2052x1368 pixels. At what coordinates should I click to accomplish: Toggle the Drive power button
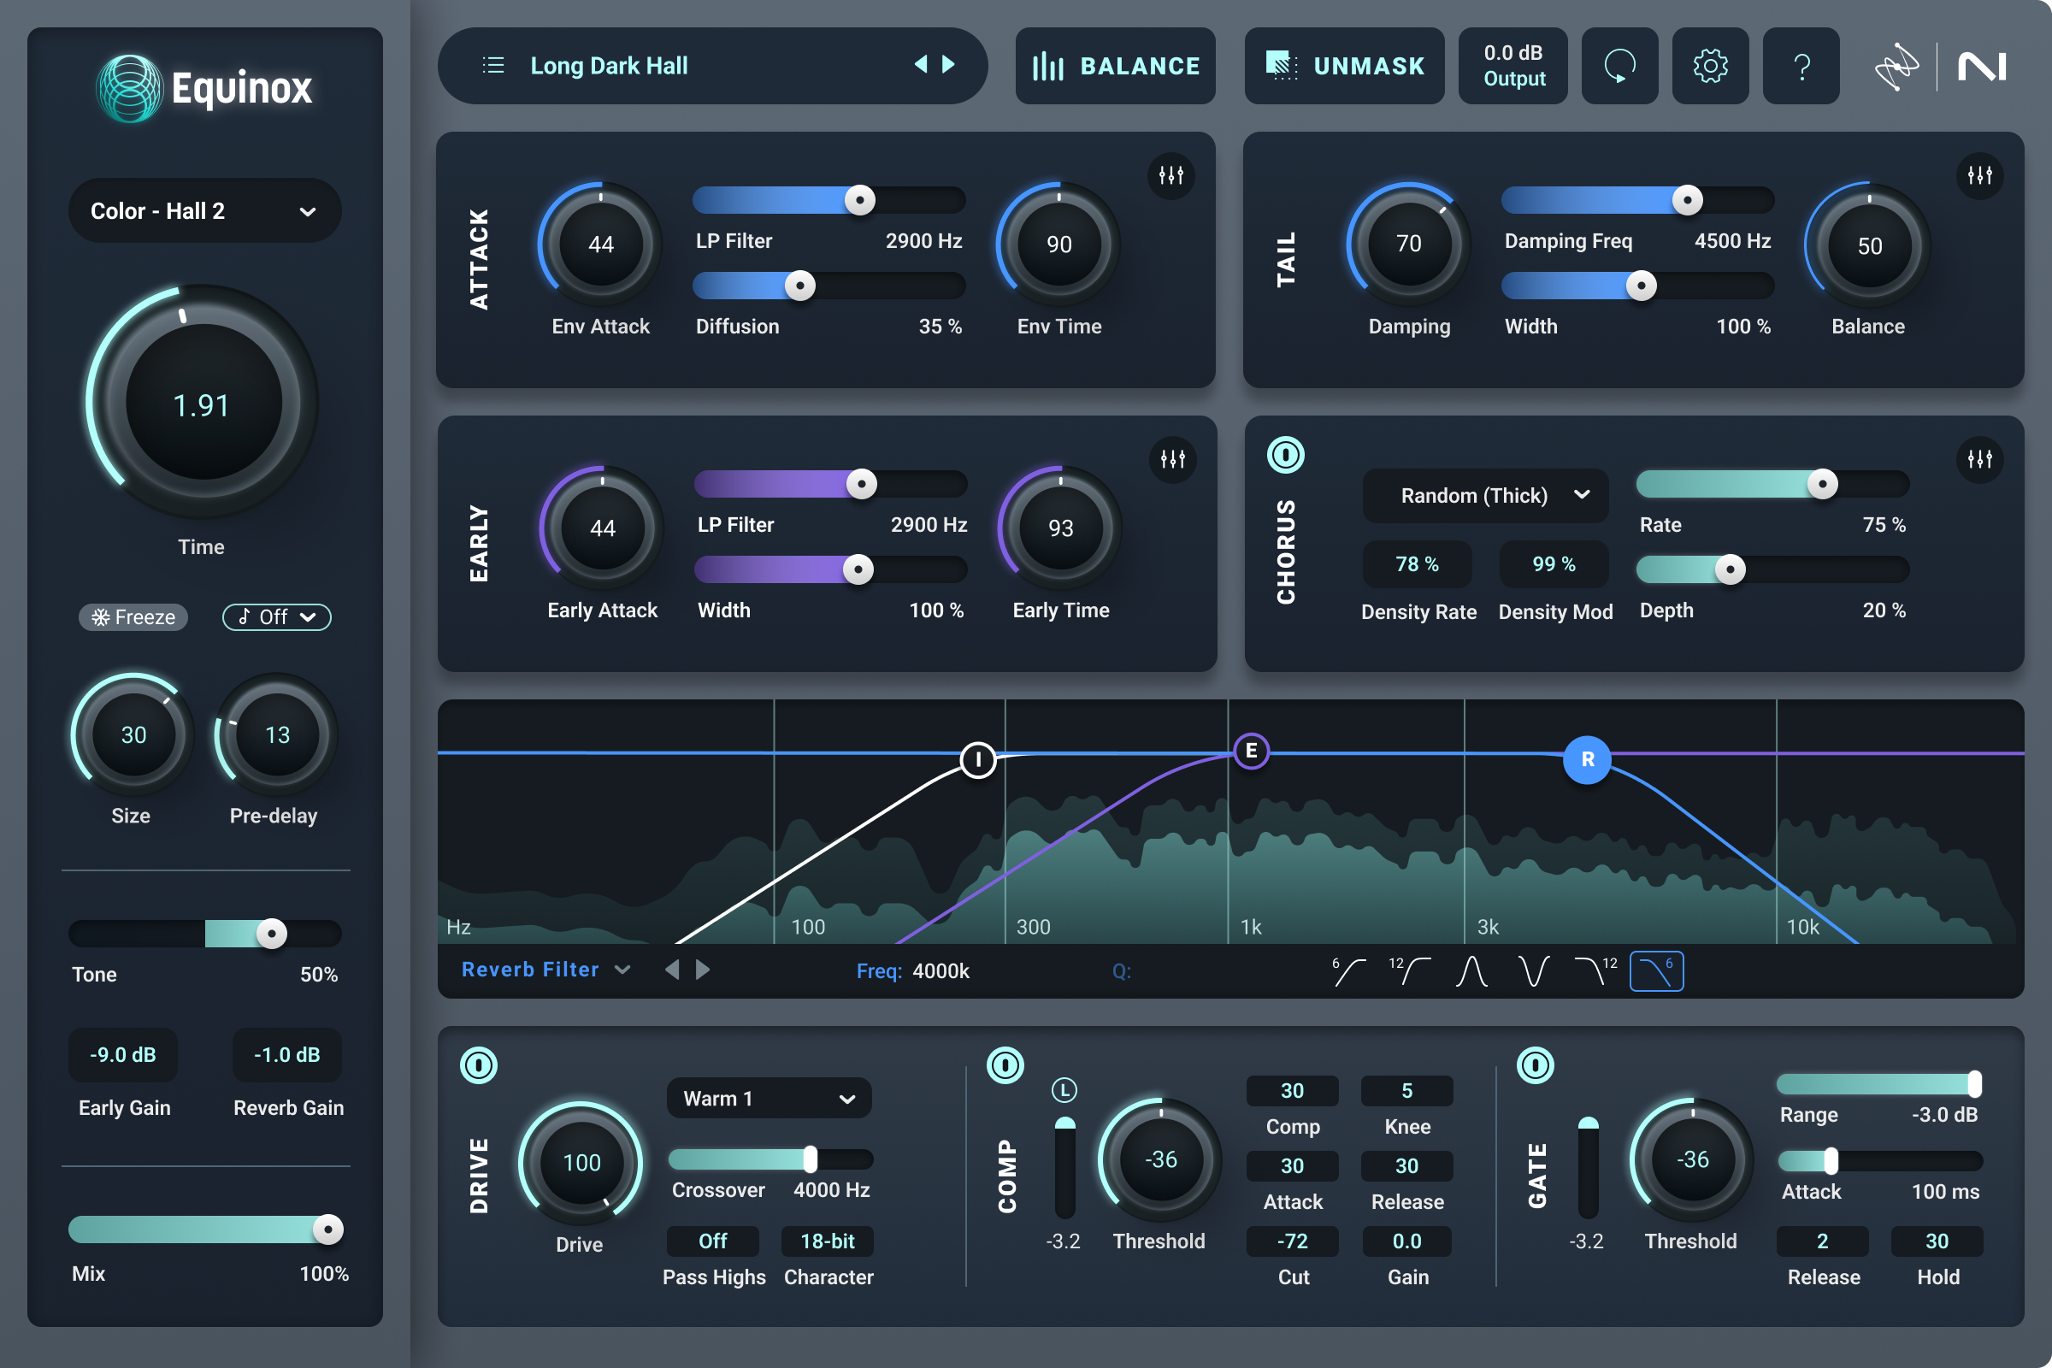(x=478, y=1065)
